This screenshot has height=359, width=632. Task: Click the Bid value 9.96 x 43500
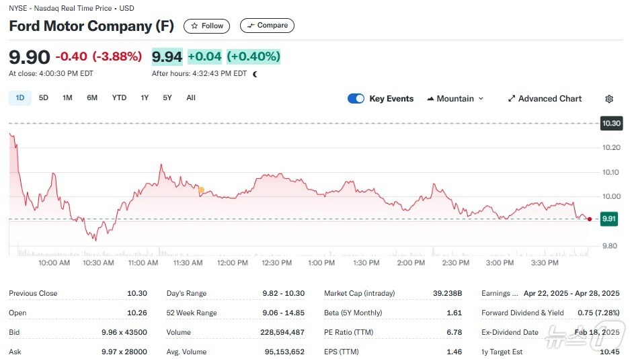[124, 332]
